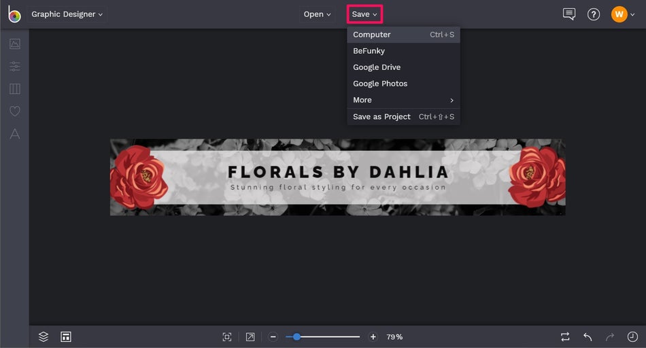
Task: Open the Image Manager sidebar icon
Action: coord(15,43)
